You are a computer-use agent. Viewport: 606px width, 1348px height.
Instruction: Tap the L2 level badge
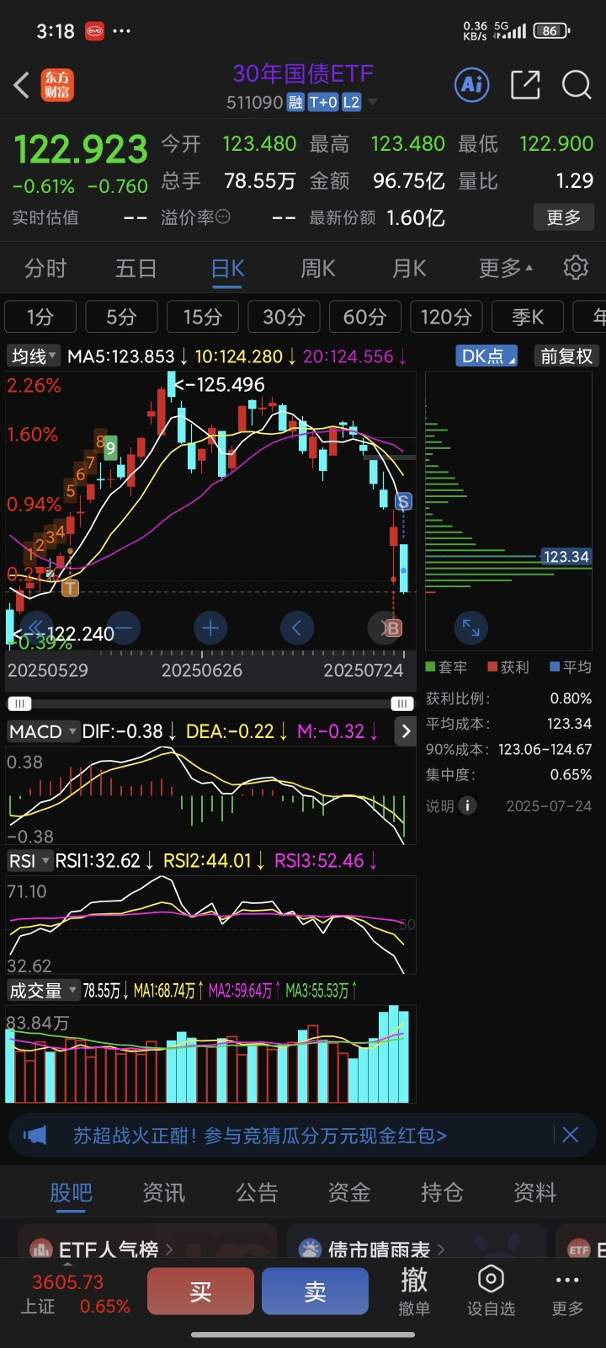tap(352, 103)
